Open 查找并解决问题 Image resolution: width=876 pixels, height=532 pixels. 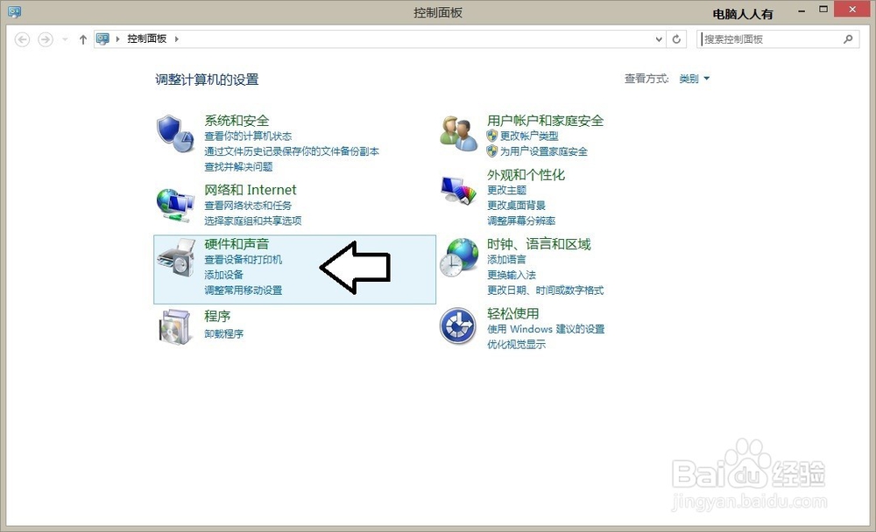coord(238,166)
